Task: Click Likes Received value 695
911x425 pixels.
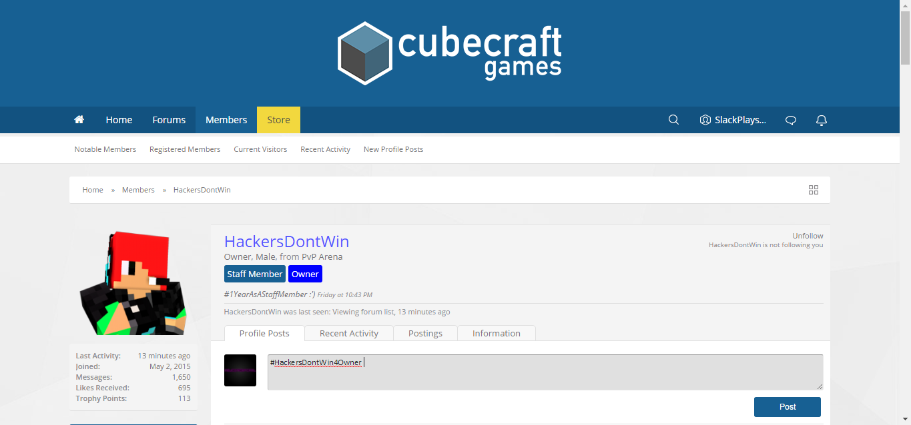Action: (184, 388)
